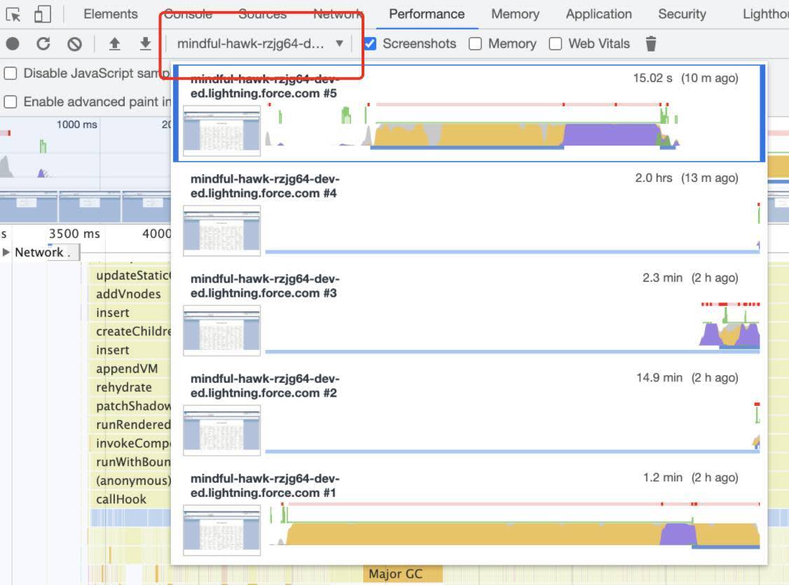The height and width of the screenshot is (585, 789).
Task: Select the rehydrate flame chart entry
Action: [130, 388]
